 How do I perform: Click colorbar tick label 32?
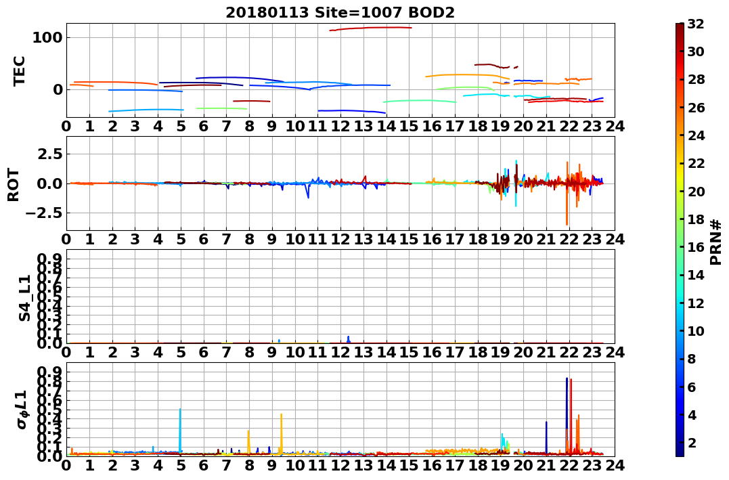(696, 24)
